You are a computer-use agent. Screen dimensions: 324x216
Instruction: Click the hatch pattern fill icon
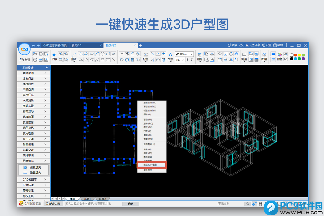[x=133, y=60]
